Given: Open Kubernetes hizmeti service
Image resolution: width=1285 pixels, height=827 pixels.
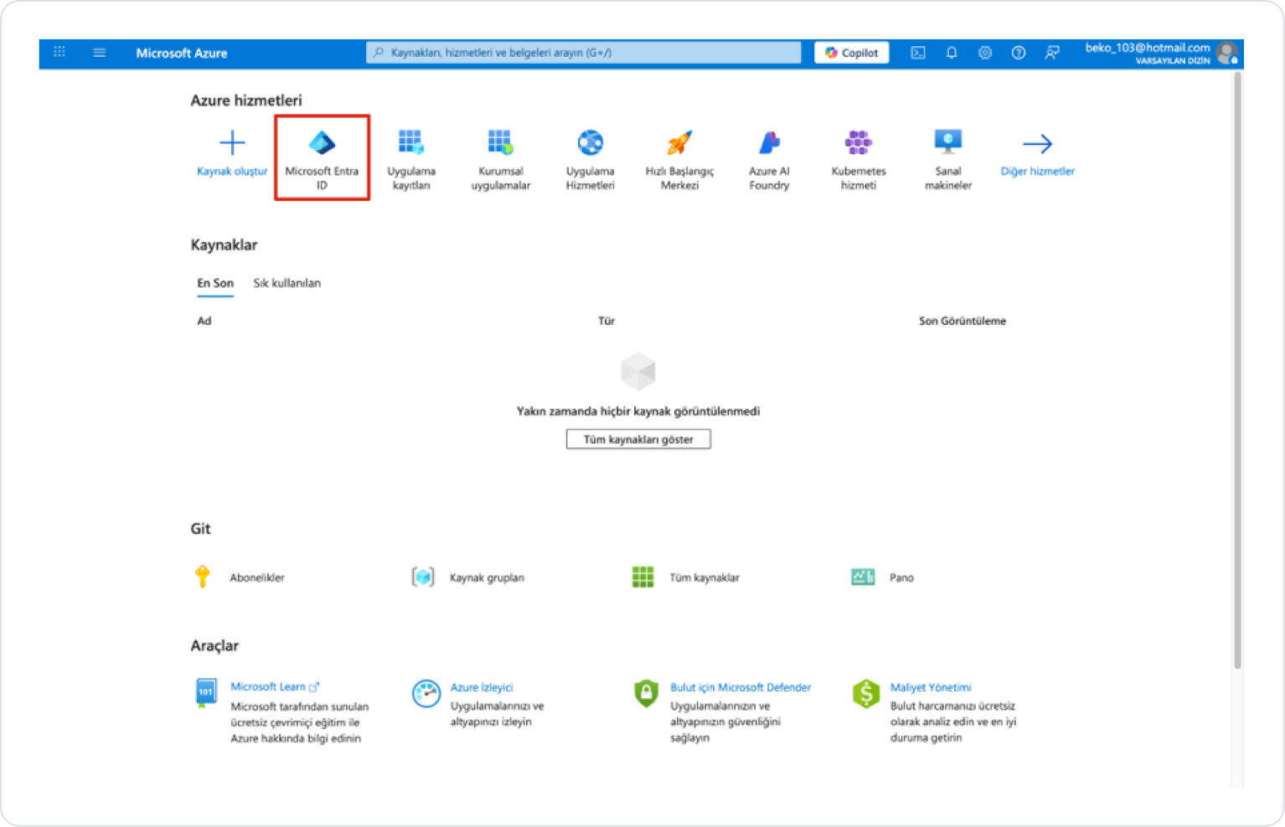Looking at the screenshot, I should coord(859,160).
